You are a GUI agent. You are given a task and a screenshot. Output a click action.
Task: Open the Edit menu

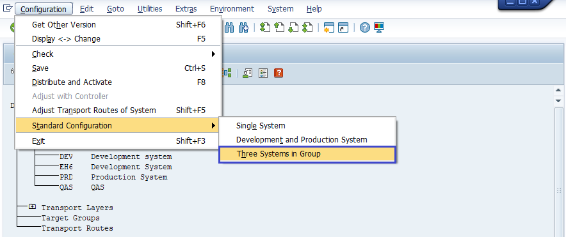click(86, 9)
